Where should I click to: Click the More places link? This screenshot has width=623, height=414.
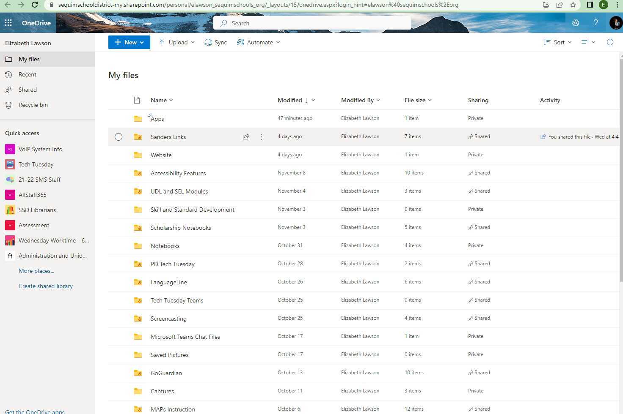(x=36, y=271)
